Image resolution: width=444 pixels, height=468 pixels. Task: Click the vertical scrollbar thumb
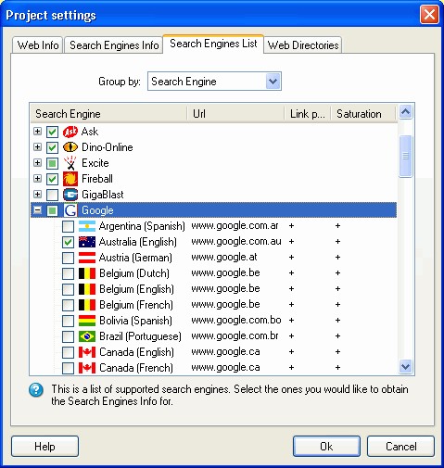406,156
